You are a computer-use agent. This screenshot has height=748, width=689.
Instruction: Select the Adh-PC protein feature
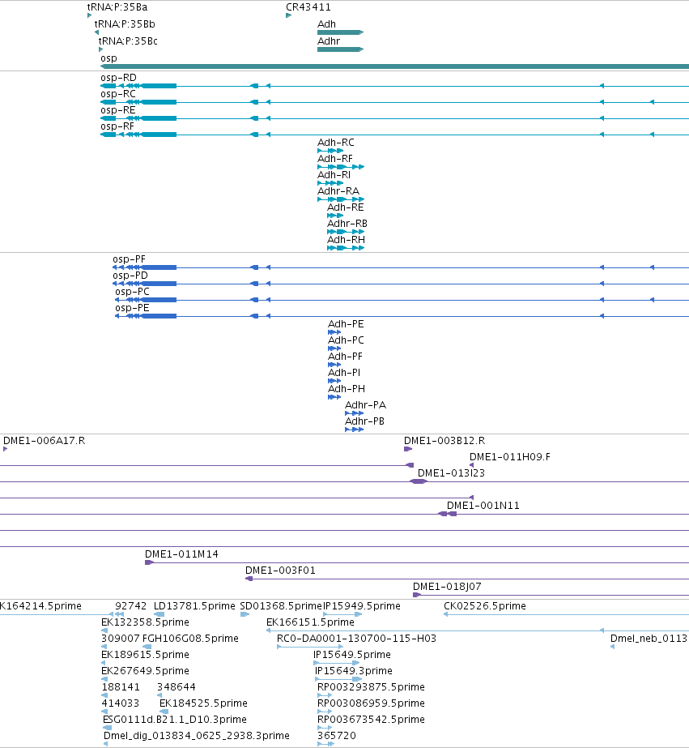[334, 348]
